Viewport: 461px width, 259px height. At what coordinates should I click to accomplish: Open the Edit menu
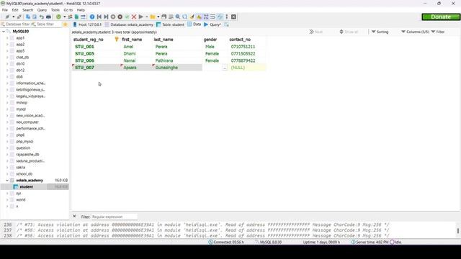pyautogui.click(x=15, y=10)
